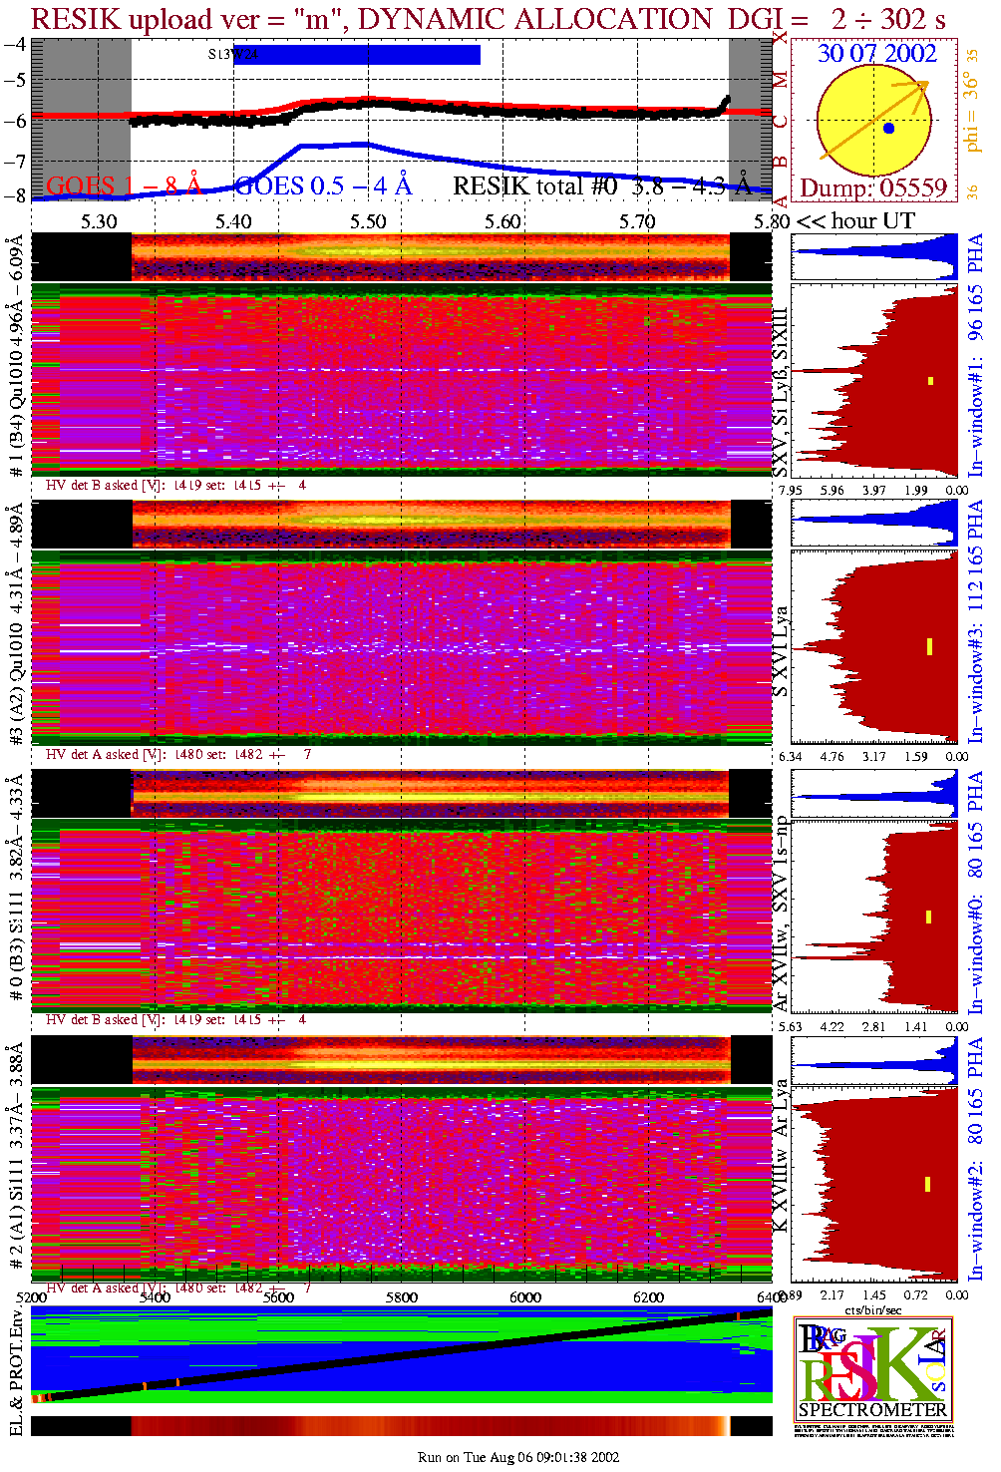Select the yellow marker in In-window#1 spectrum

click(x=930, y=380)
